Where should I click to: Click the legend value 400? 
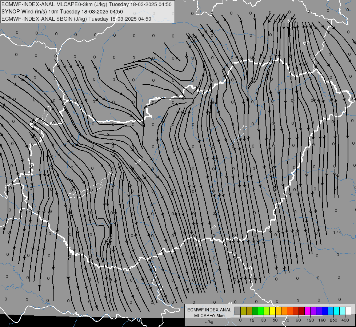(345, 320)
